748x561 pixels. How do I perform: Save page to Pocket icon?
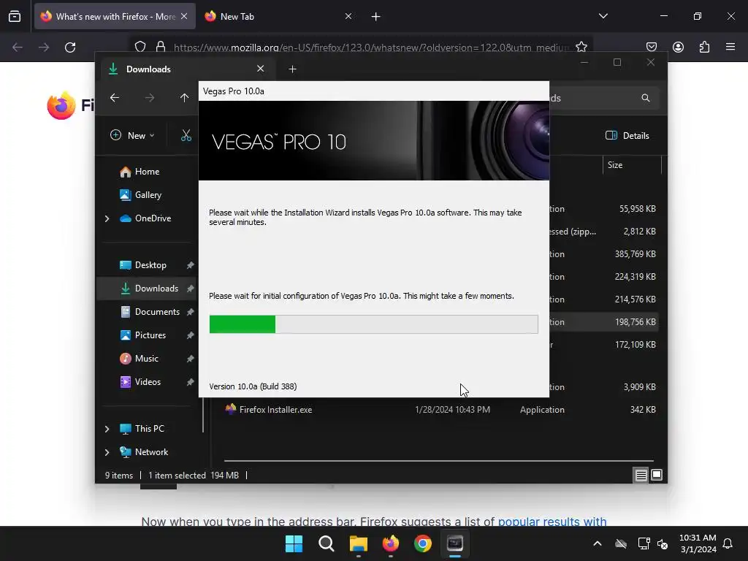click(x=651, y=47)
